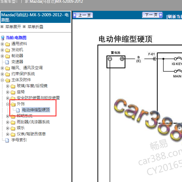The image size is (182, 182).
Task: Click the 约束保护系统 folder icon
Action: [8, 74]
